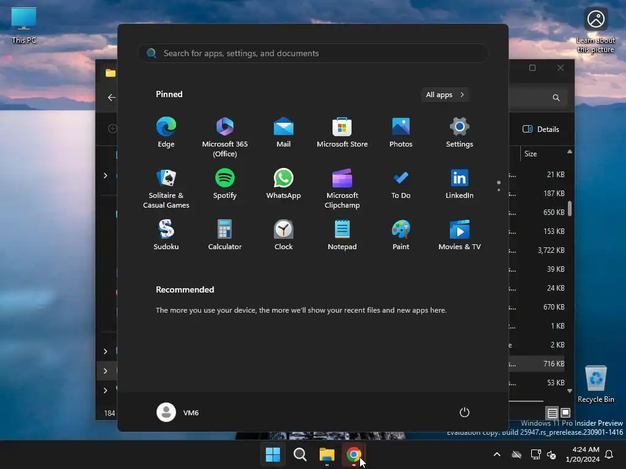
Task: Go back in File Explorer
Action: click(111, 97)
